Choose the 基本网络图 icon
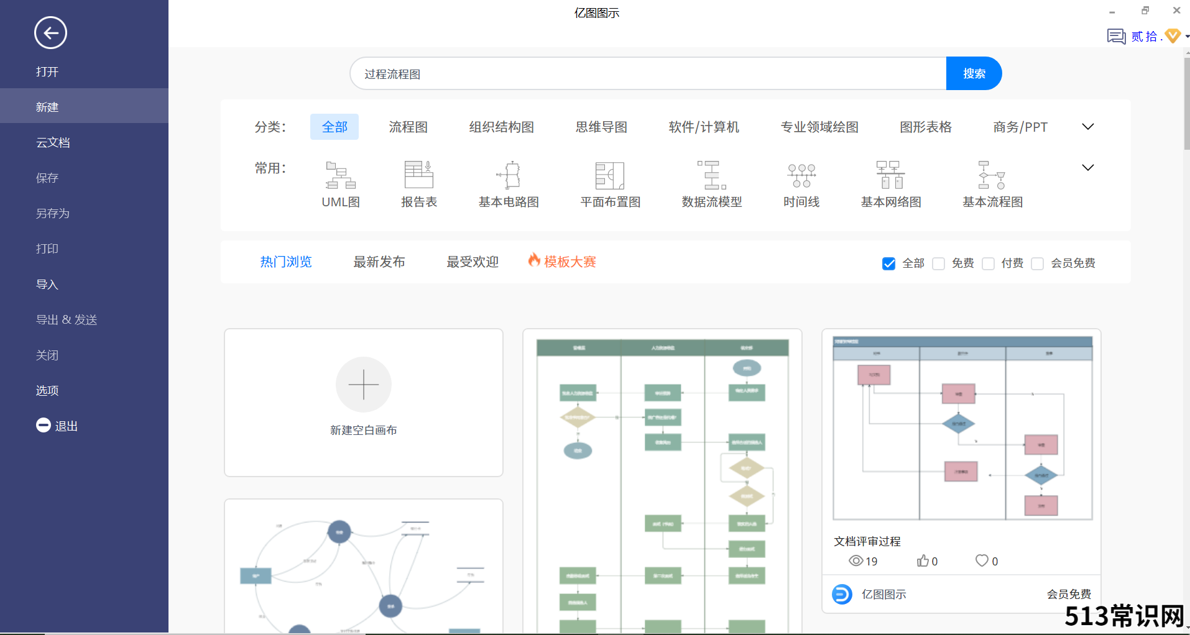This screenshot has width=1190, height=635. pos(891,175)
